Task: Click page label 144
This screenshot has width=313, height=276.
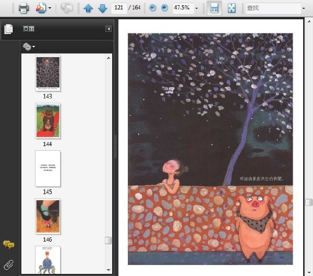Action: [x=47, y=144]
